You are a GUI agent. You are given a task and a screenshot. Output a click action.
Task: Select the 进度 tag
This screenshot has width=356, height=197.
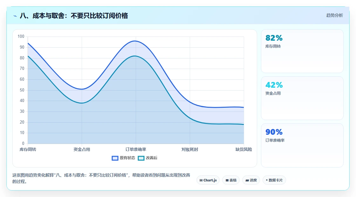(x=251, y=180)
